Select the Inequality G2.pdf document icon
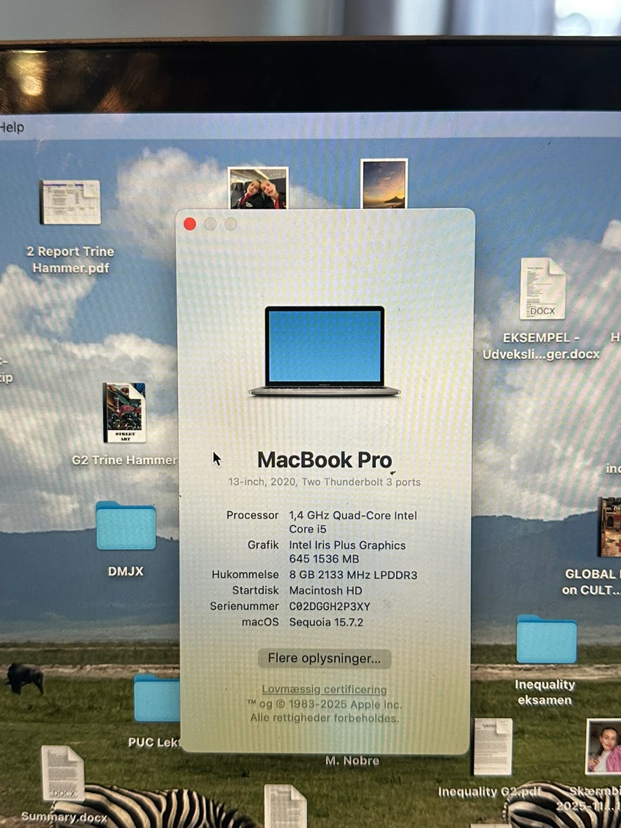 coord(493,746)
